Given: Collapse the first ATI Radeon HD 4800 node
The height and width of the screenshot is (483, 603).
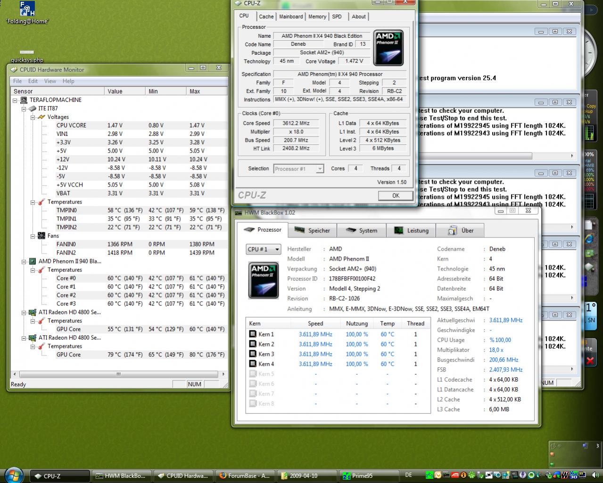Looking at the screenshot, I should coord(24,313).
